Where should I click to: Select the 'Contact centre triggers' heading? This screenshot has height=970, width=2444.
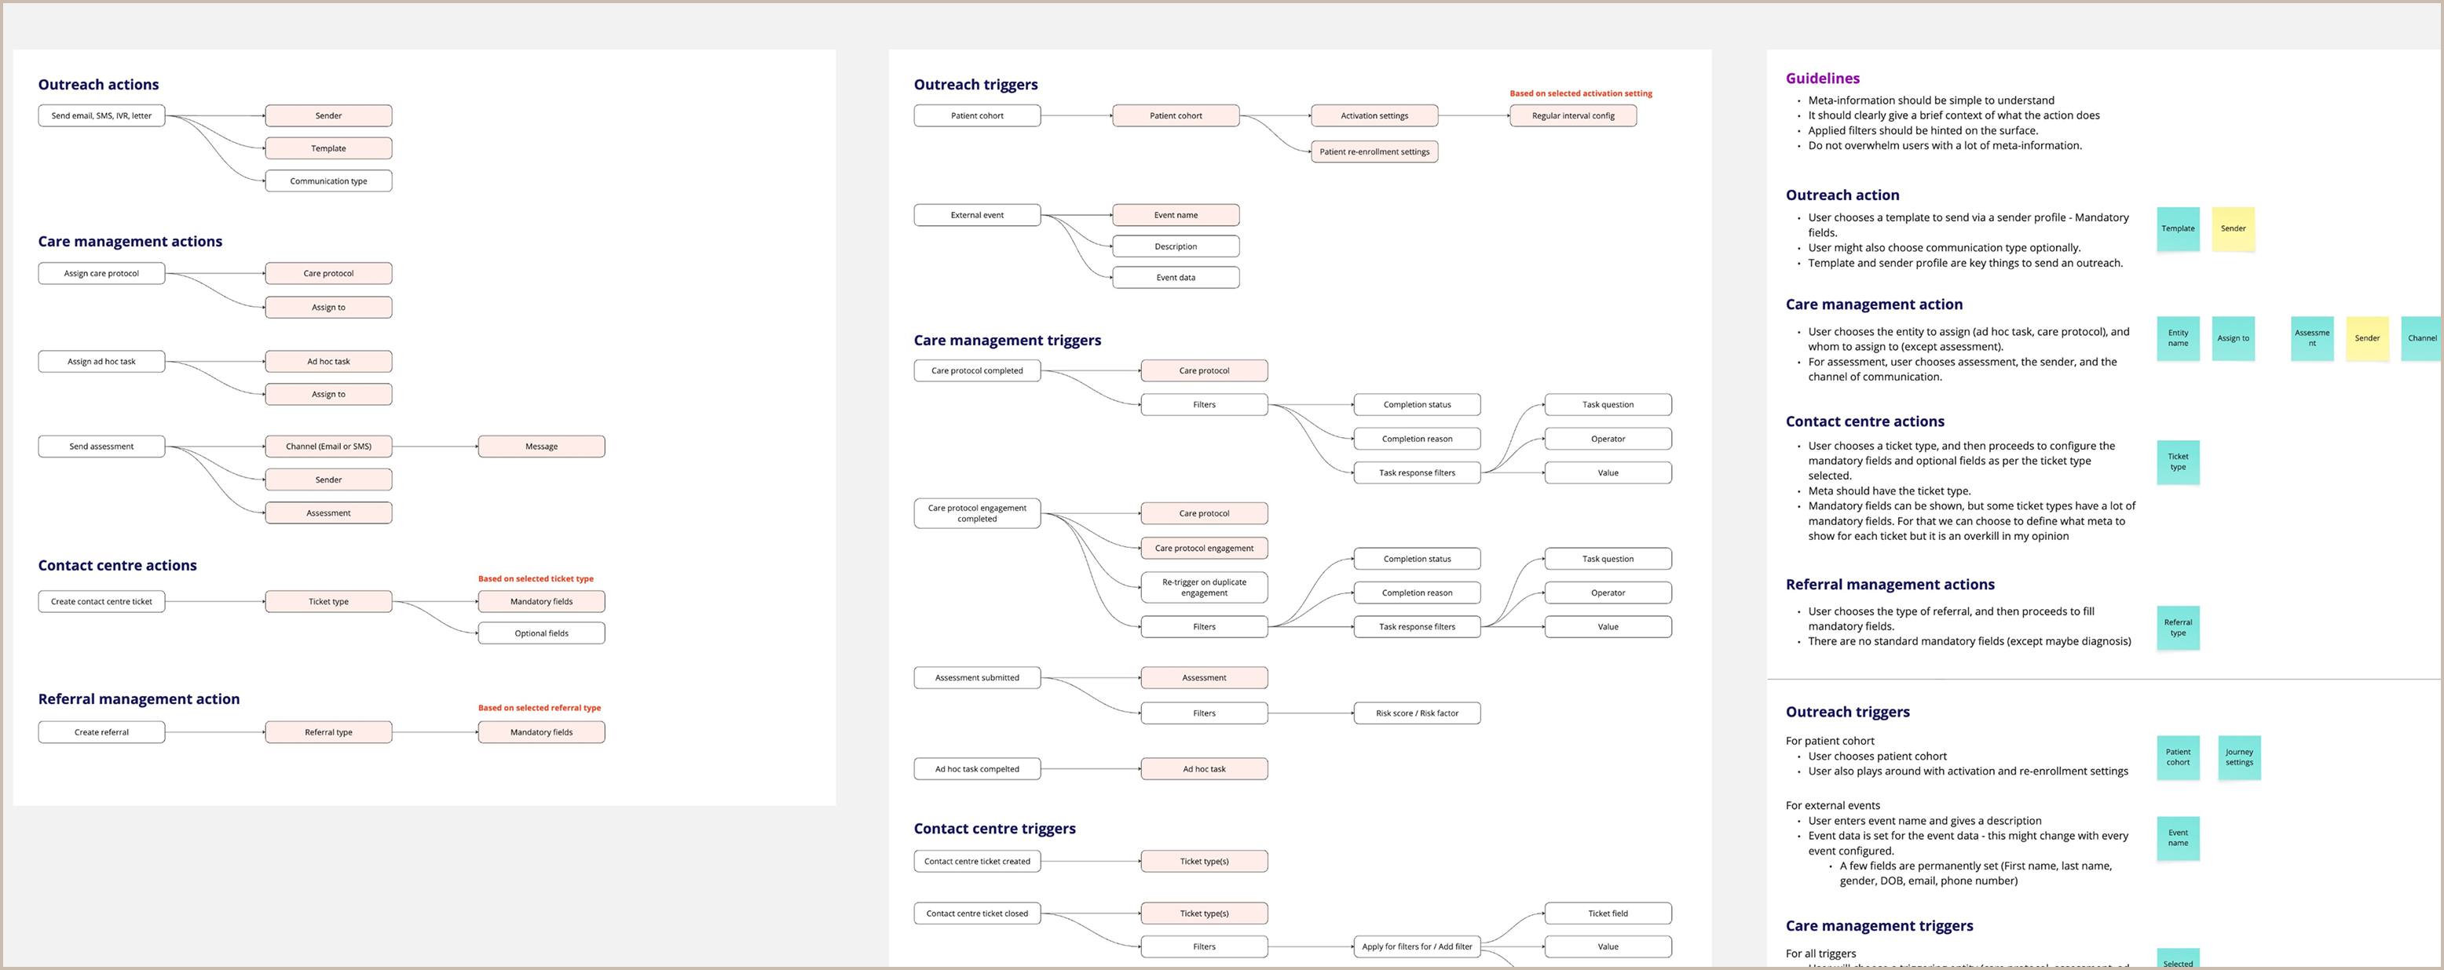[x=994, y=829]
